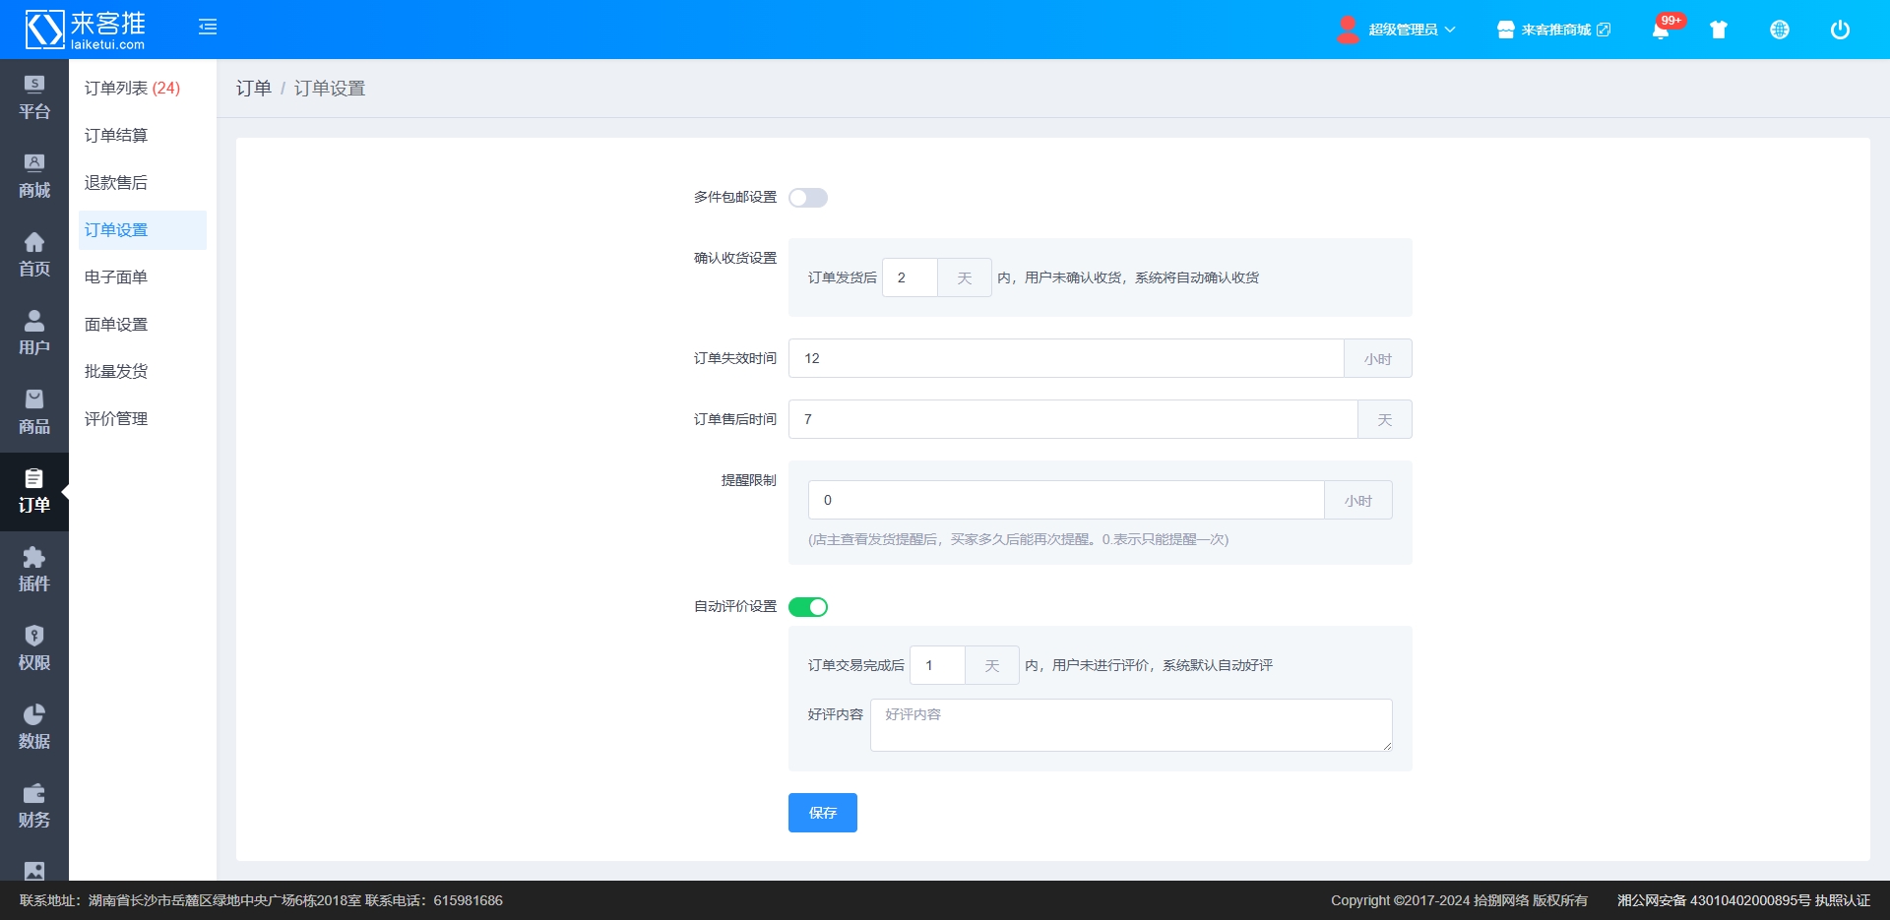Select 订单列表 in the submenu
Image resolution: width=1890 pixels, height=920 pixels.
click(132, 89)
